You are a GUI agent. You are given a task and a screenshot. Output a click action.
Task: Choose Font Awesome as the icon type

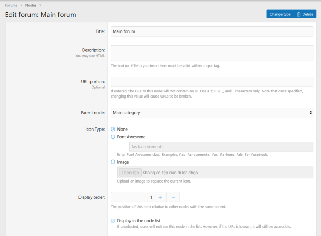113,137
